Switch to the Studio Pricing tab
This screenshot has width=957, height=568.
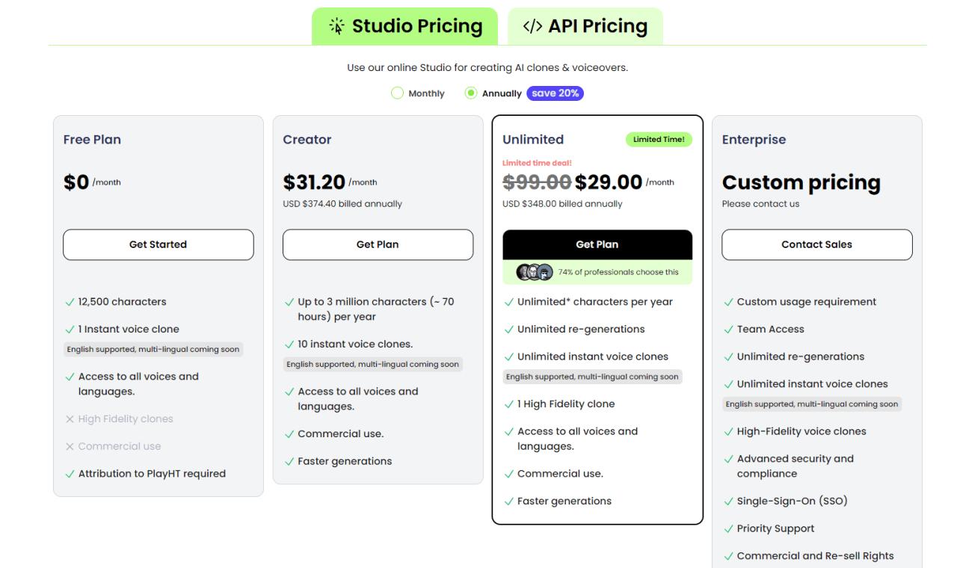click(404, 27)
